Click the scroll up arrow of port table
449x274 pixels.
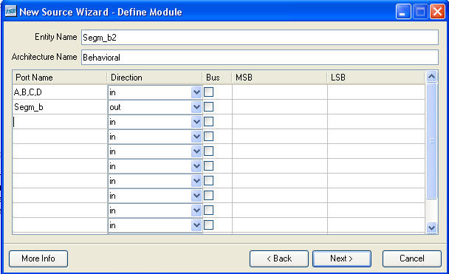coord(431,77)
